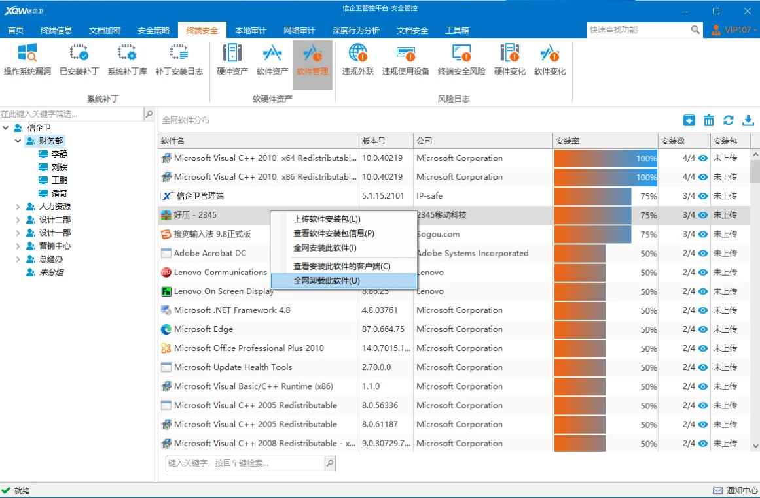Expand the 设计二部 tree node
Image resolution: width=760 pixels, height=498 pixels.
coord(18,220)
